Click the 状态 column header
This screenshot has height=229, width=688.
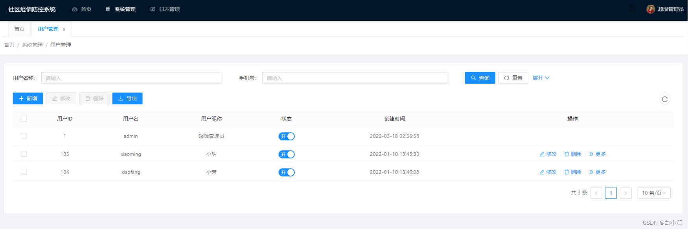[x=287, y=119]
